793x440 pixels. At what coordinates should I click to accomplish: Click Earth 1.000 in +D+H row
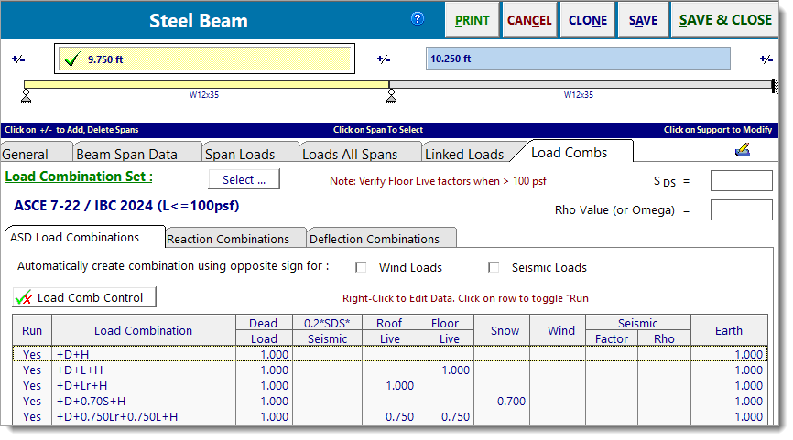[x=748, y=355]
